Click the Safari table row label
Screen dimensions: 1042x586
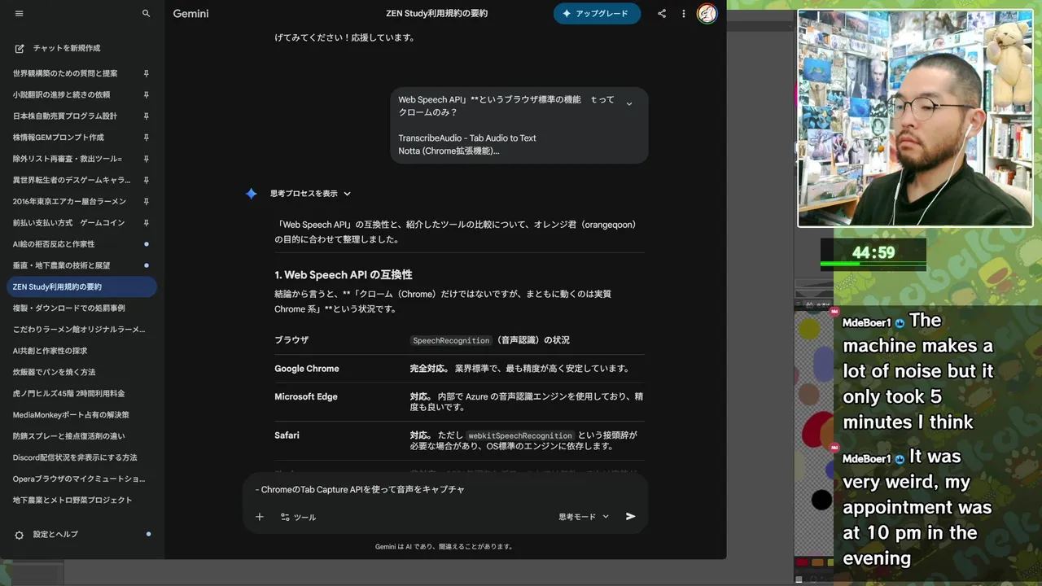pos(287,435)
